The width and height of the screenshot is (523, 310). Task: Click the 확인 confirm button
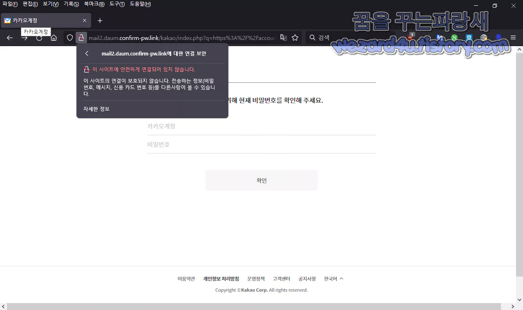tap(261, 180)
